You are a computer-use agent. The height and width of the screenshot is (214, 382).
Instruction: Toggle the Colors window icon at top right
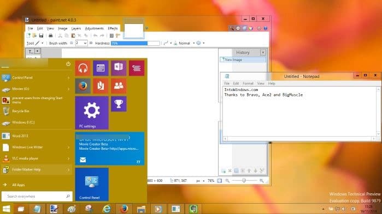[x=251, y=28]
